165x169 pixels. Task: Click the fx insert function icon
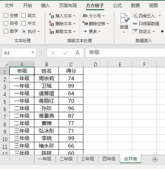[78, 53]
